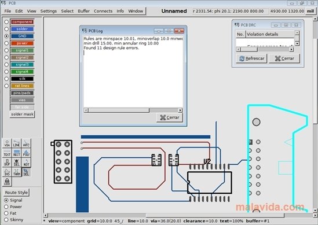Select the BUF buffer tool
318x225 pixels.
point(7,163)
